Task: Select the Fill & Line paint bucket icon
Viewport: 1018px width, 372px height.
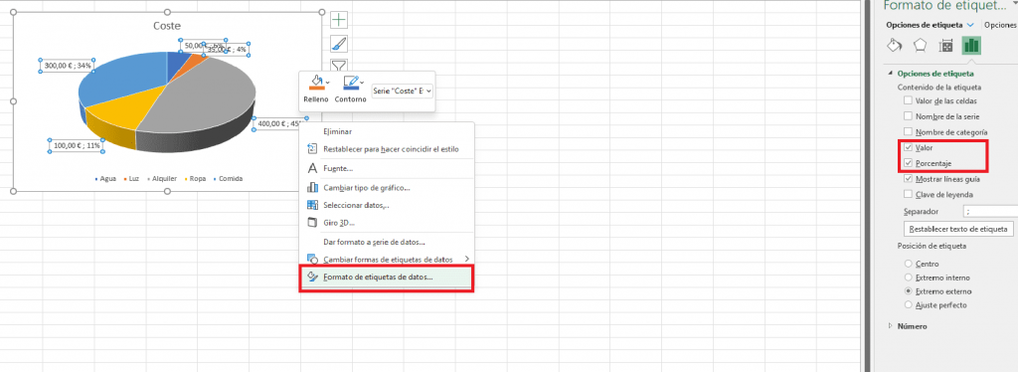Action: pos(895,46)
